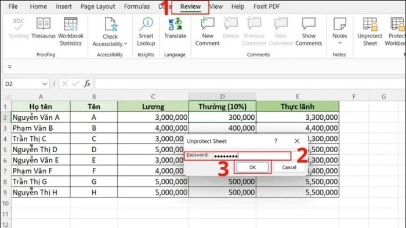Open the Name Box dropdown arrow
Image resolution: width=406 pixels, height=228 pixels.
(x=45, y=84)
